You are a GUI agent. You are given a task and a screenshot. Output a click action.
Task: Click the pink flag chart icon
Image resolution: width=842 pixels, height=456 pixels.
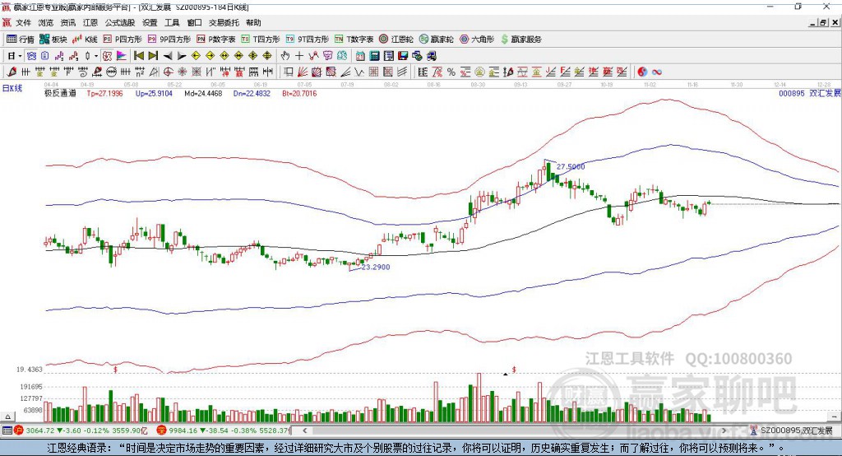tap(122, 56)
